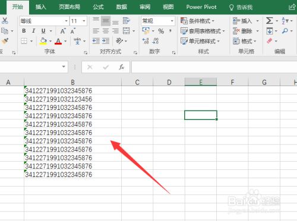Open 套用表格格式 table formats

click(x=203, y=31)
